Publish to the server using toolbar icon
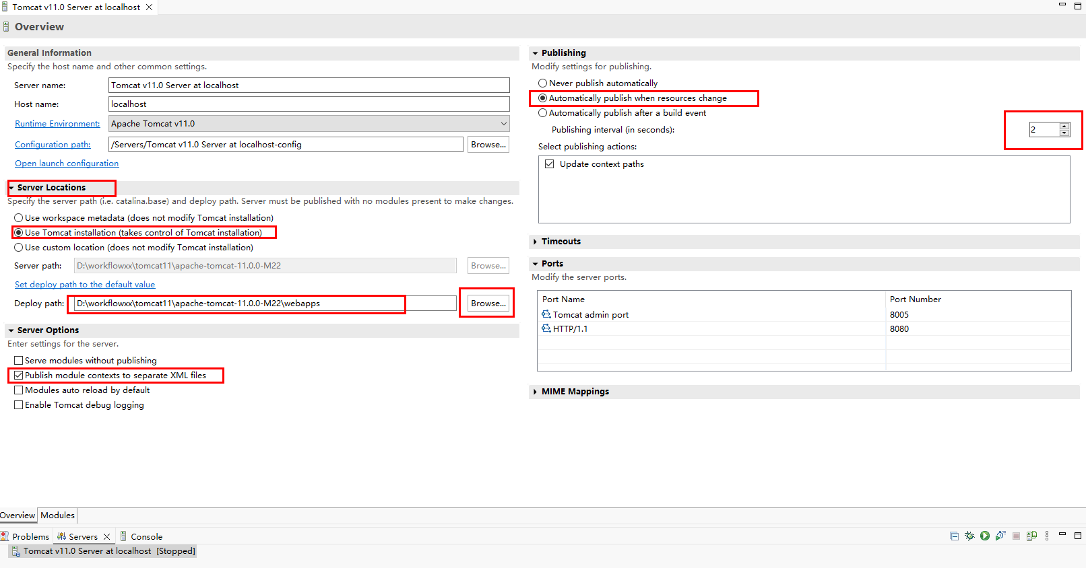1086x568 pixels. pyautogui.click(x=1031, y=536)
